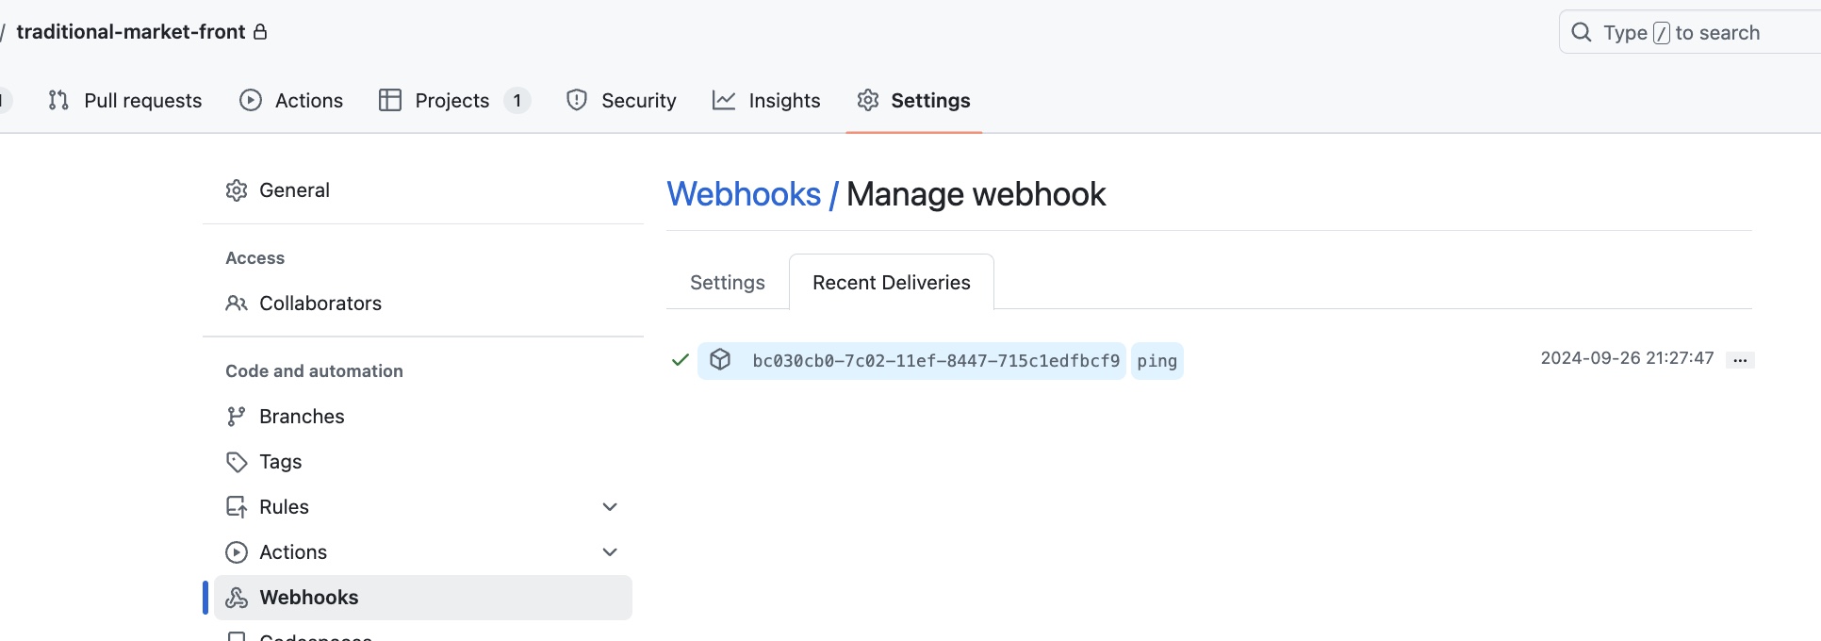Click the Tags label icon
This screenshot has width=1821, height=641.
237,462
